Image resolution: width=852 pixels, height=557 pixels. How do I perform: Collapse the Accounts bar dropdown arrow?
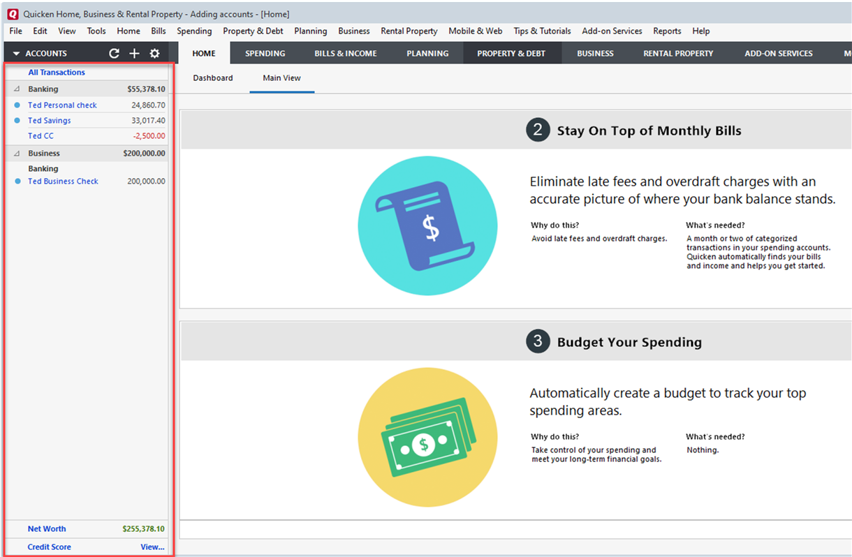tap(16, 54)
